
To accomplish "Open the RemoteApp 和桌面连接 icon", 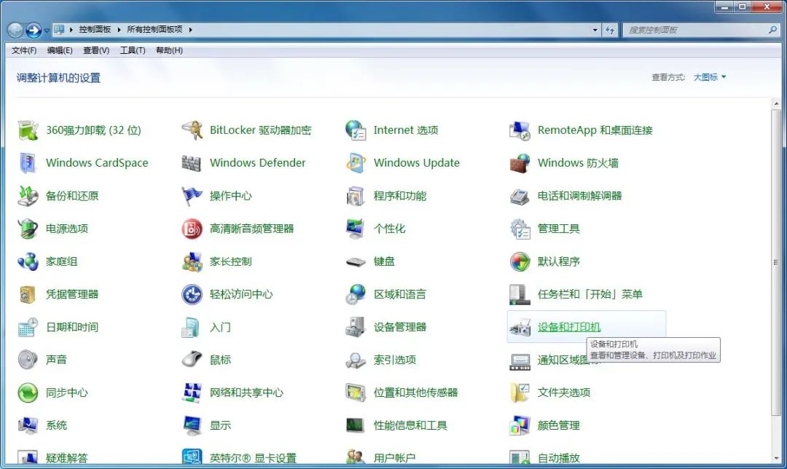I will point(520,130).
